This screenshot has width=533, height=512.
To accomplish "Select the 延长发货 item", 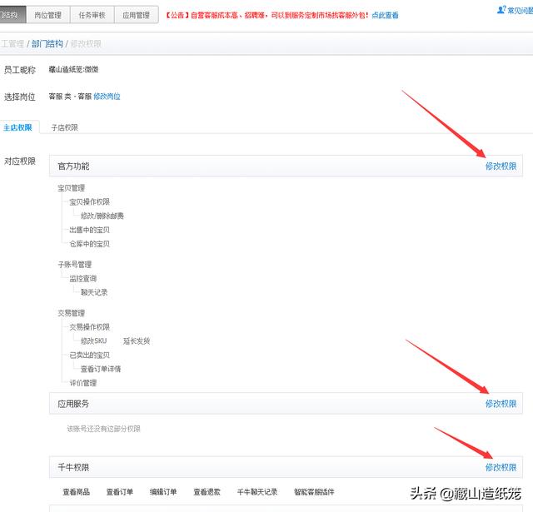I will coord(137,341).
